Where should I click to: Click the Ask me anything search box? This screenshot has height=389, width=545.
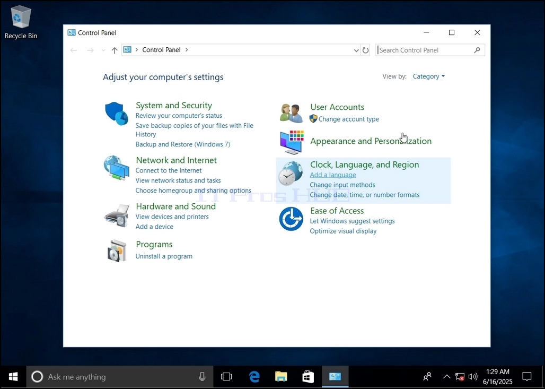pyautogui.click(x=120, y=376)
